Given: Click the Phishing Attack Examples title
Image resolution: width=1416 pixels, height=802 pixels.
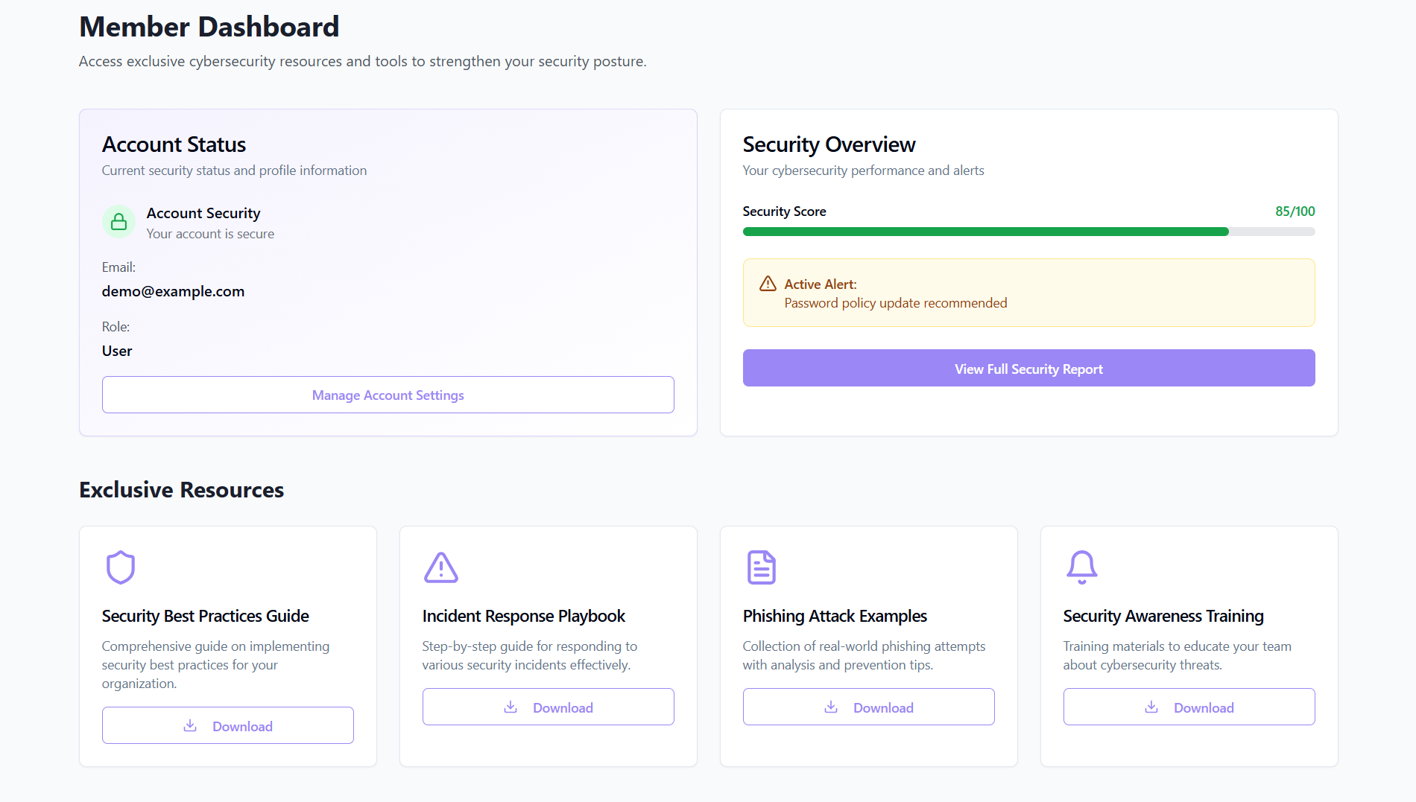Looking at the screenshot, I should [x=835, y=616].
